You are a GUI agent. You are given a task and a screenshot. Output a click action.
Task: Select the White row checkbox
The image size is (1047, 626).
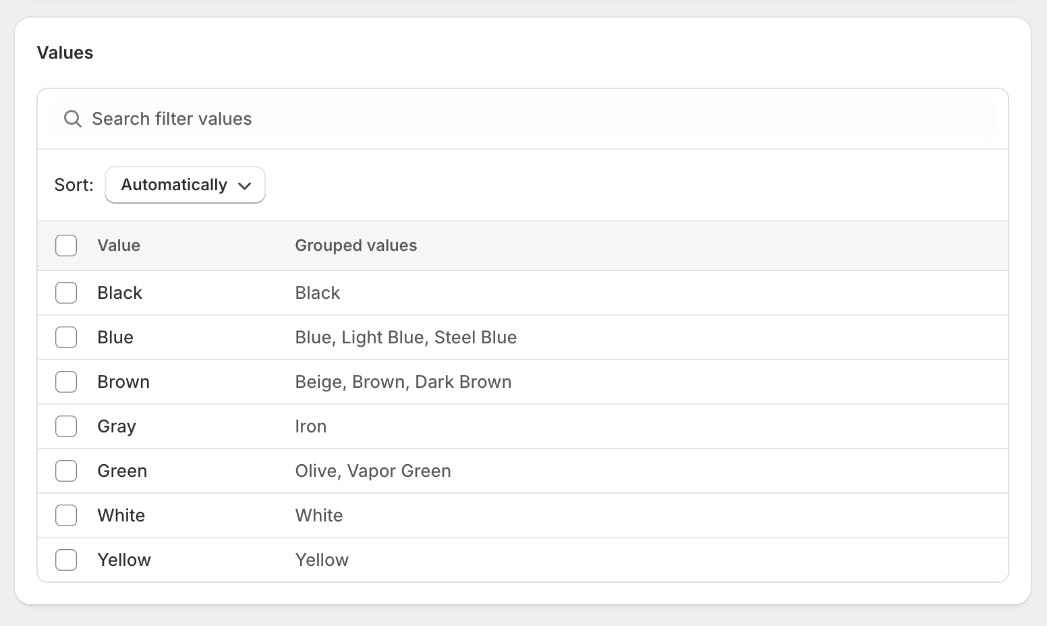(66, 515)
